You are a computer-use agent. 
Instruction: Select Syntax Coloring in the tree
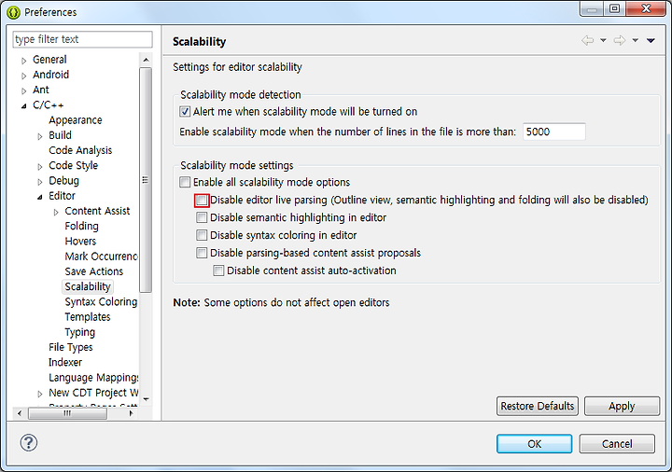point(101,302)
